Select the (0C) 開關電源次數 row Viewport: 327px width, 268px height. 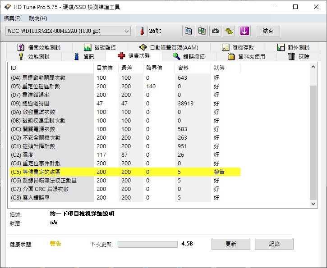tap(125, 129)
